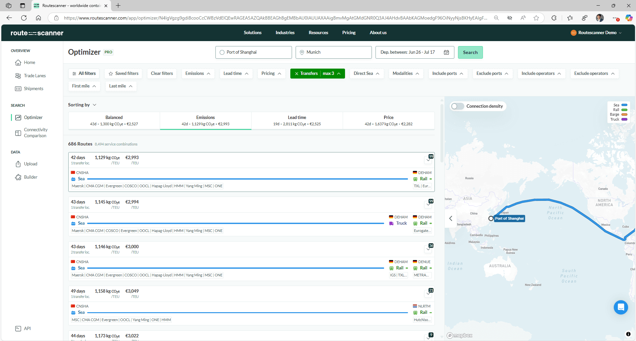Open the Lead time filter
The height and width of the screenshot is (341, 636).
coord(236,74)
